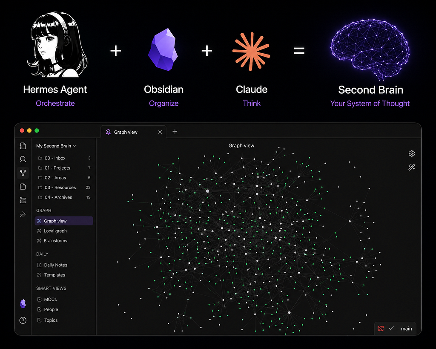Screen dimensions: 436x349
Task: Open graph settings gear icon
Action: click(x=412, y=154)
